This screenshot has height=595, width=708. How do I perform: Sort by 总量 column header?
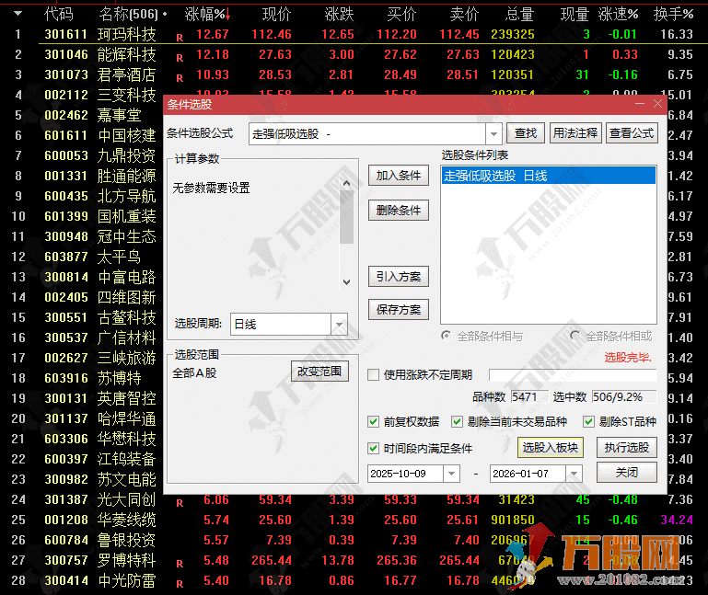tap(519, 15)
